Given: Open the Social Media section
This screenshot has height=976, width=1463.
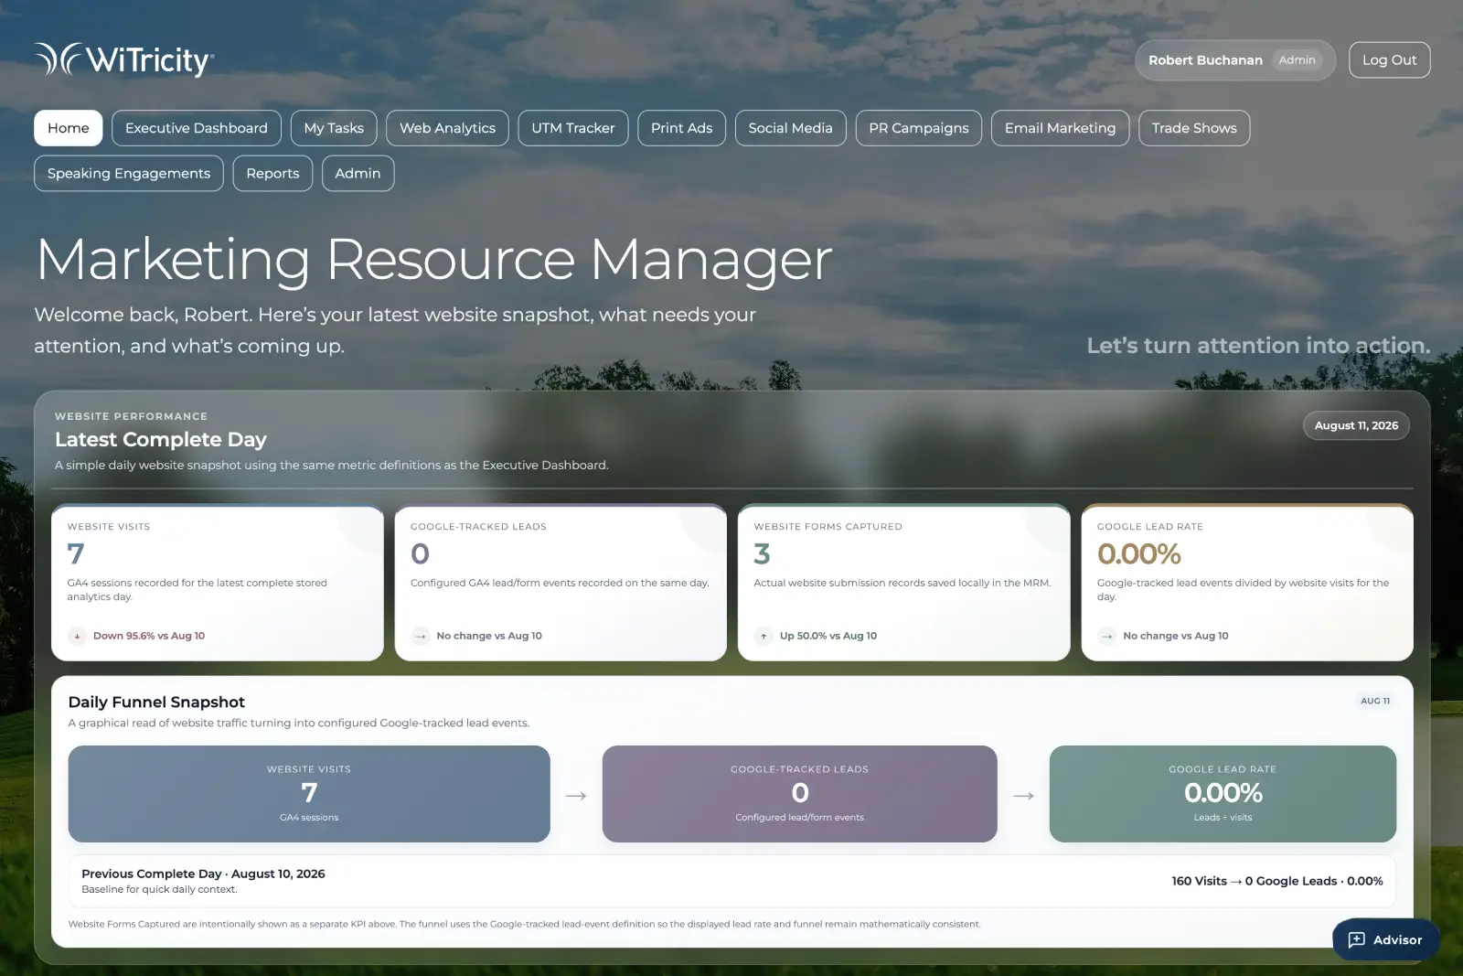Looking at the screenshot, I should (x=790, y=128).
